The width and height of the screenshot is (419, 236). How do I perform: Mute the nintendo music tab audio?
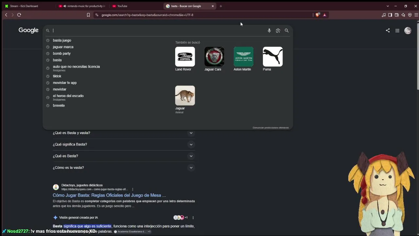pyautogui.click(x=64, y=6)
